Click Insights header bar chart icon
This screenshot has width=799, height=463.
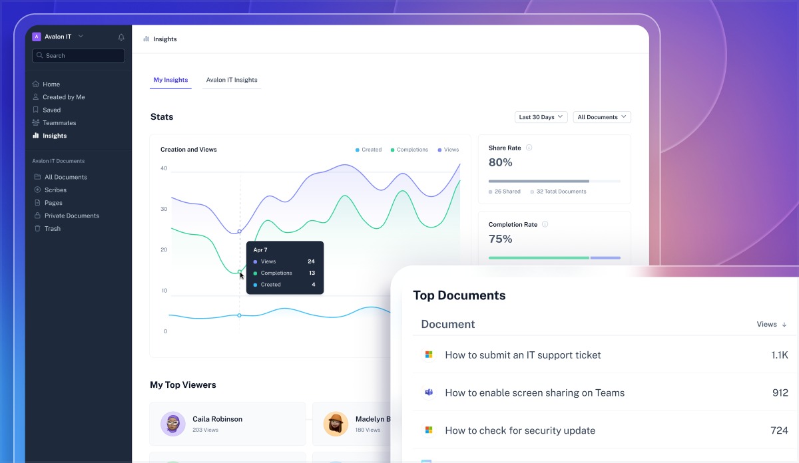(146, 39)
